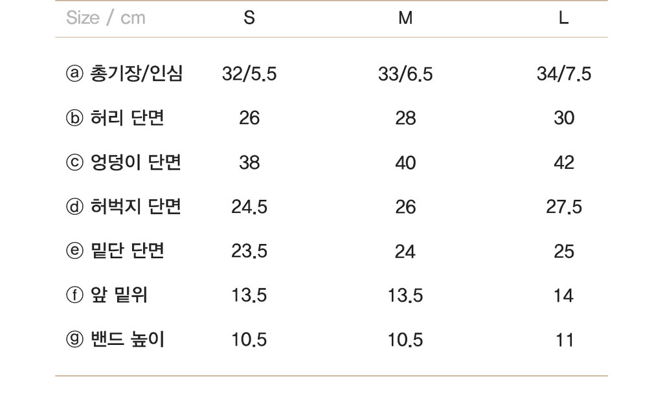Image resolution: width=663 pixels, height=420 pixels.
Task: Click the 허벅지 단면 row label
Action: coord(136,206)
